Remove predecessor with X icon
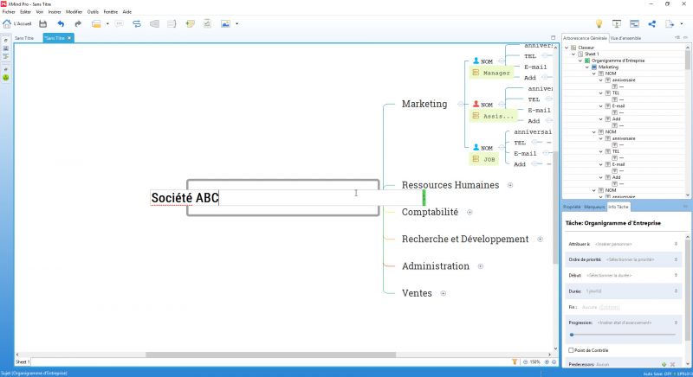The height and width of the screenshot is (377, 693). (x=673, y=364)
